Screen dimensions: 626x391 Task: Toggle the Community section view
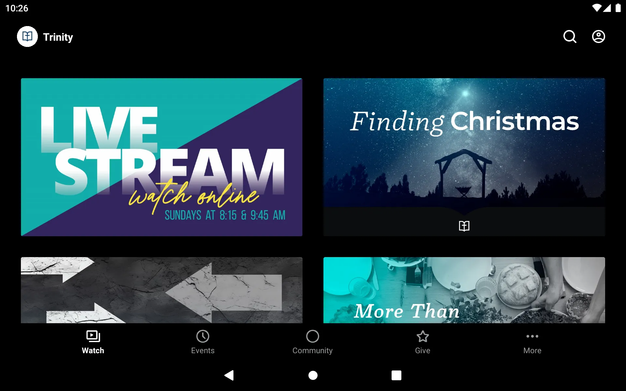point(312,342)
